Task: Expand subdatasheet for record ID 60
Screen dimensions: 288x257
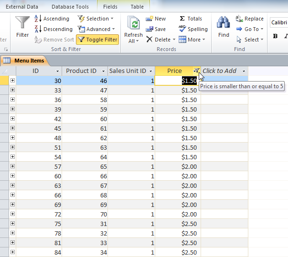Action: pos(12,175)
